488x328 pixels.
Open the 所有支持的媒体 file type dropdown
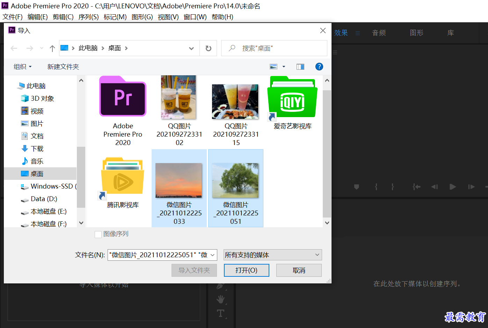click(272, 255)
